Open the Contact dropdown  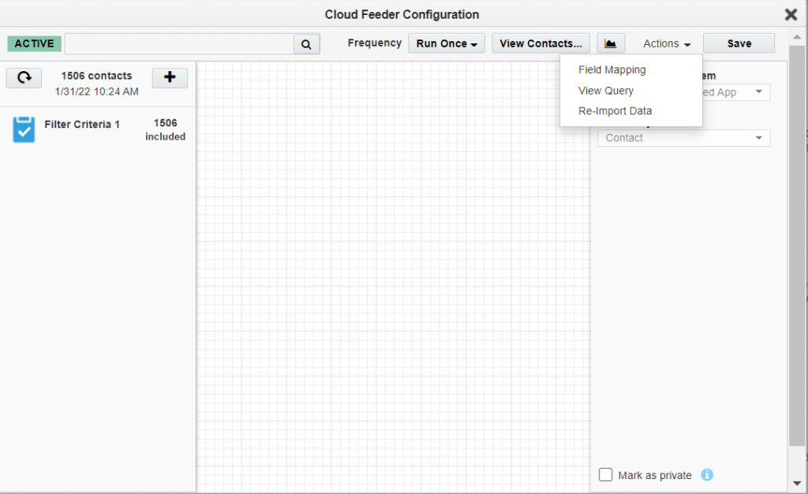[683, 138]
